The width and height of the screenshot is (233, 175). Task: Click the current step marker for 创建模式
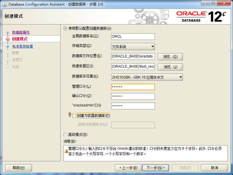pos(8,39)
